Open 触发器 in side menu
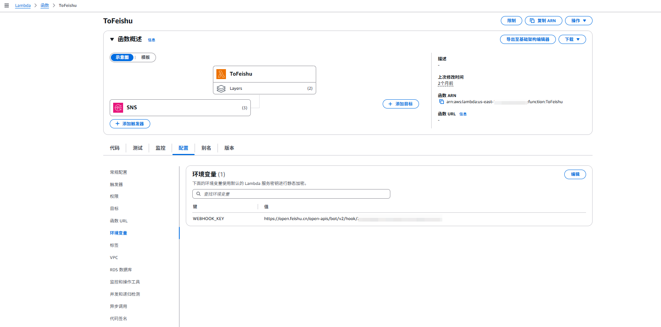 pos(117,185)
